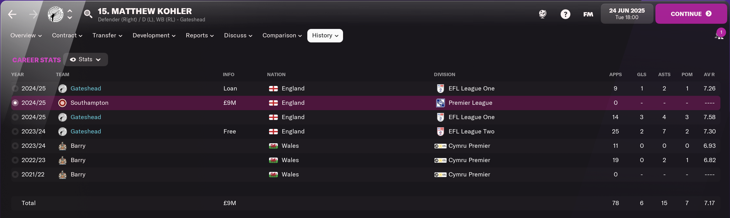Expand the Overview dropdown menu
The image size is (730, 218).
26,36
